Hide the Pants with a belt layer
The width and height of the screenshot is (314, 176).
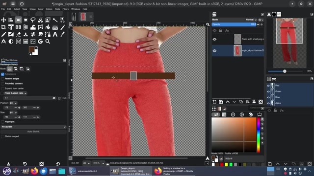click(x=214, y=39)
